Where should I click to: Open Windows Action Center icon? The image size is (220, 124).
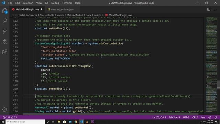coord(216,122)
